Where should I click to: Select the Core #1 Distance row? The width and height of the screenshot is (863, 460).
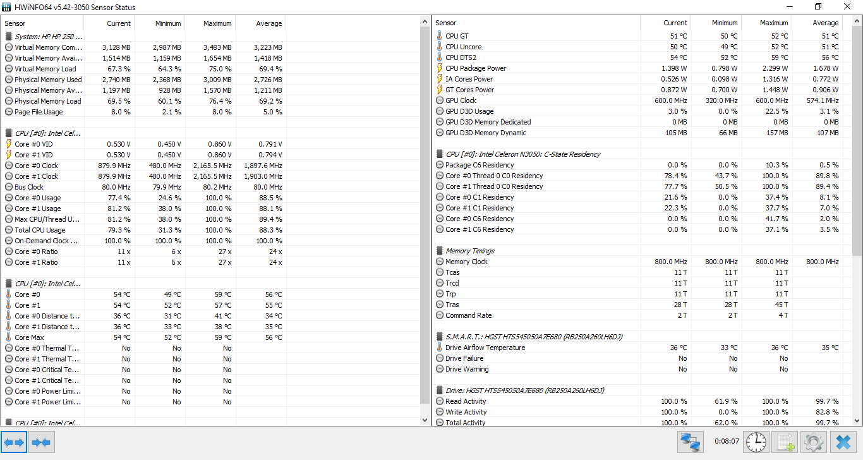(144, 327)
